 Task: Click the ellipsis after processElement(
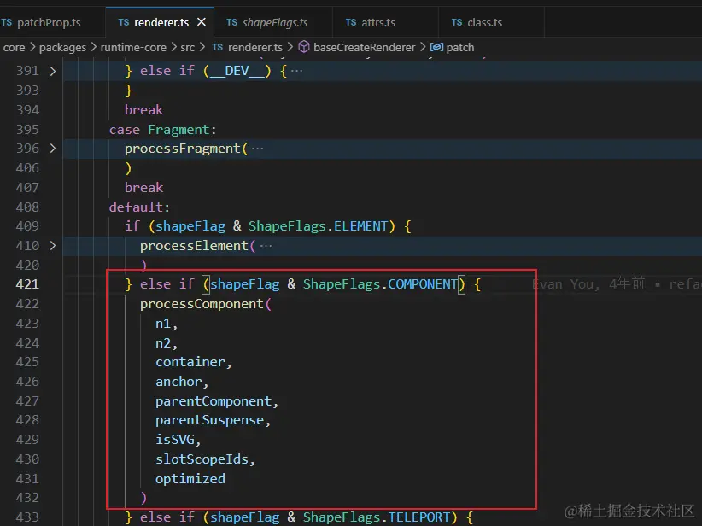click(x=266, y=245)
